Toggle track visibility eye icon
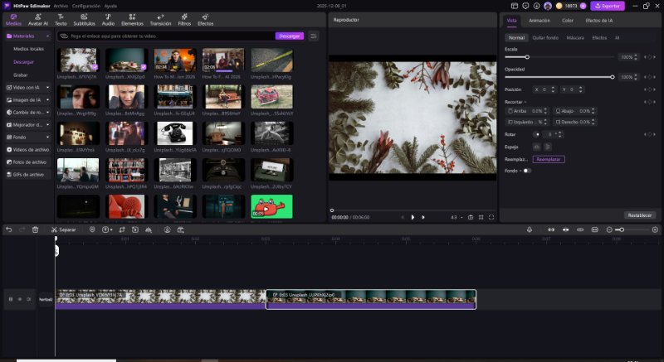This screenshot has width=664, height=362. tap(19, 299)
